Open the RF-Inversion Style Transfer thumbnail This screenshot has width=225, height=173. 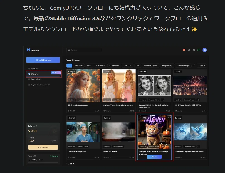click(190, 132)
